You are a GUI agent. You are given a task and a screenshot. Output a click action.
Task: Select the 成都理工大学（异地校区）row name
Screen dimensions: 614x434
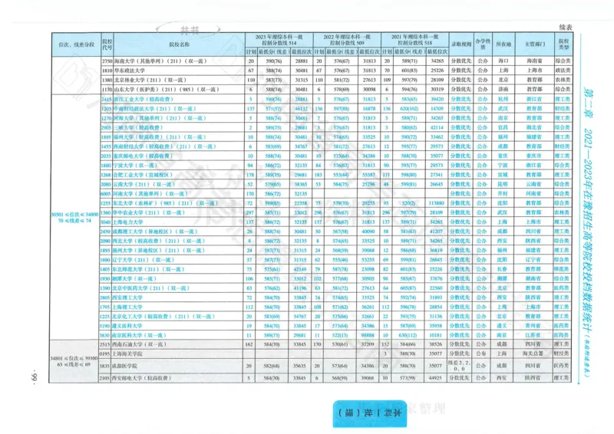click(x=156, y=232)
